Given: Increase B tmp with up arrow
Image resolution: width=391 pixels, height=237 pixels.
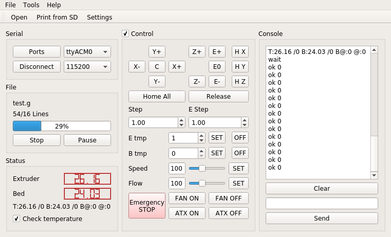Looking at the screenshot, I should click(x=201, y=151).
